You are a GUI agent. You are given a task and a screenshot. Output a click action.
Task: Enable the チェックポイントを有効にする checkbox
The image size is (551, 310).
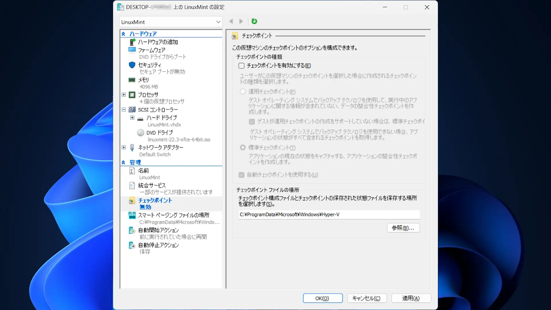242,66
